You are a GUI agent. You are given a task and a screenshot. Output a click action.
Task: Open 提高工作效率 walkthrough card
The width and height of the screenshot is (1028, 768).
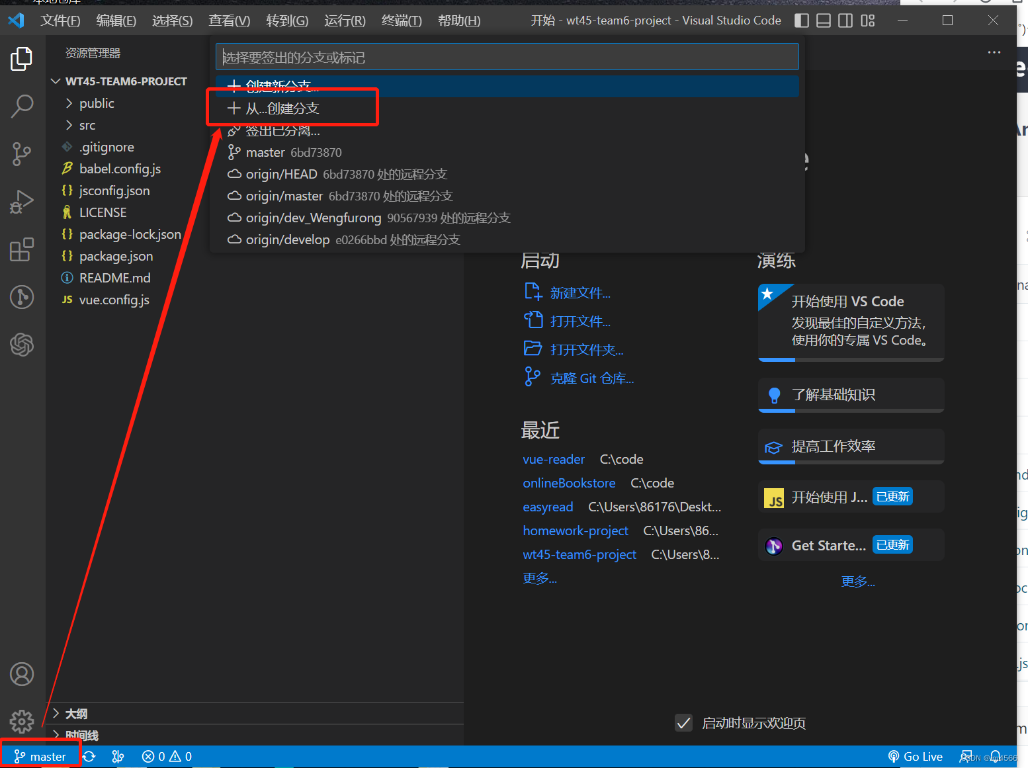click(x=851, y=447)
